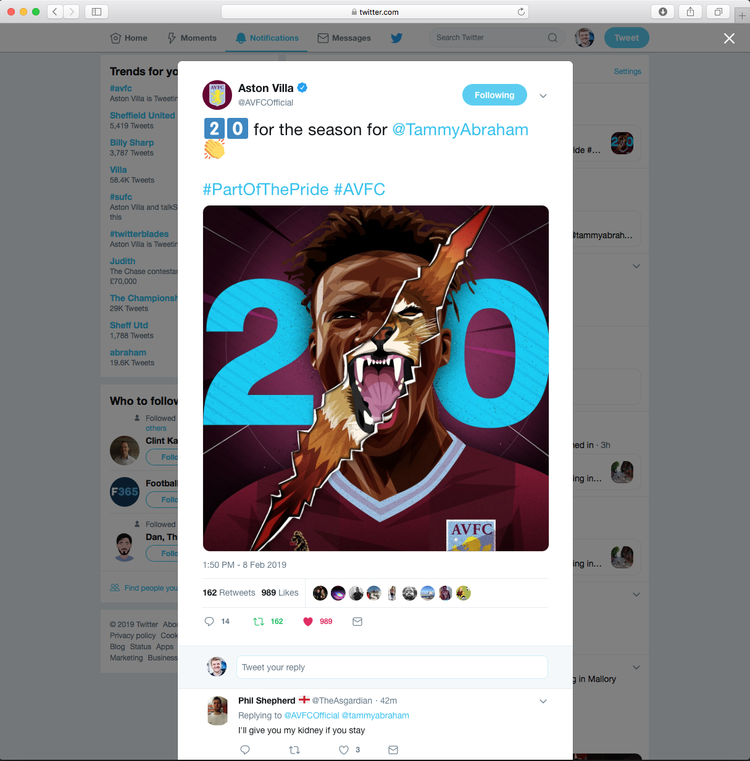Open the Billy Sharp trend
Viewport: 750px width, 761px height.
132,143
